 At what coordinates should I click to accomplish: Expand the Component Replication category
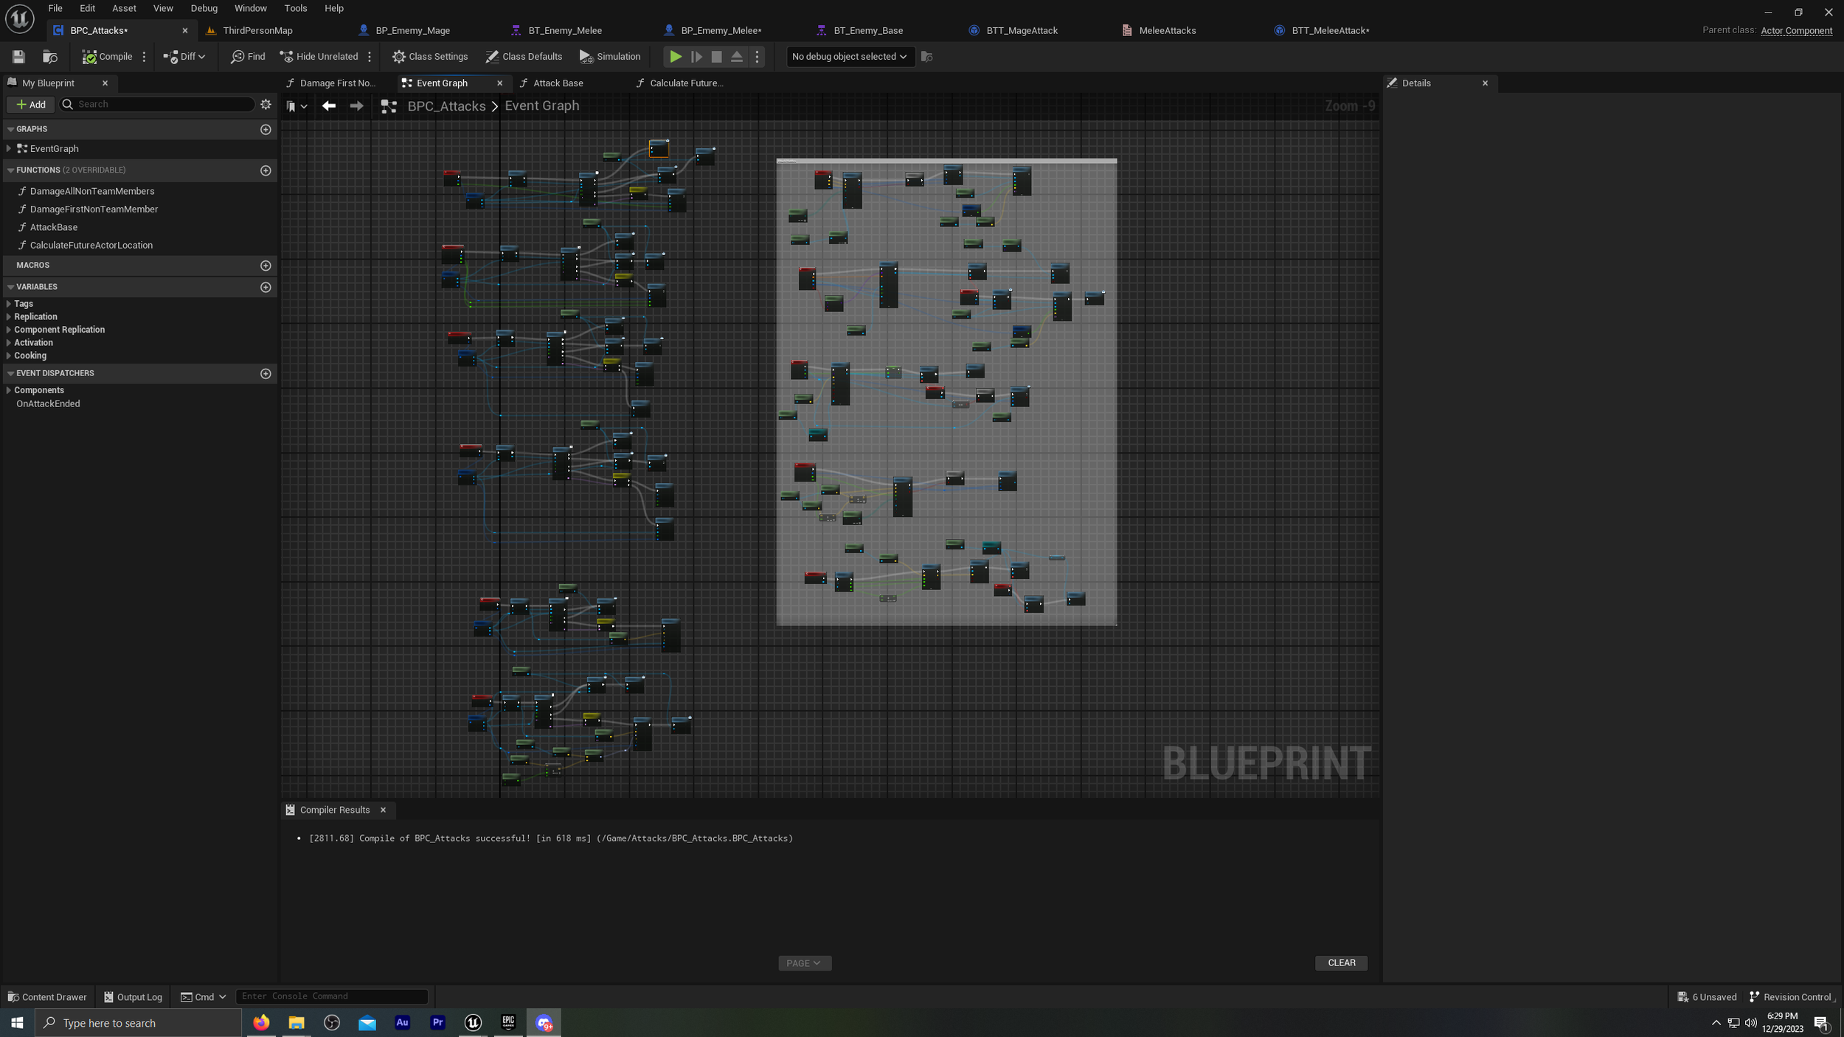[9, 330]
